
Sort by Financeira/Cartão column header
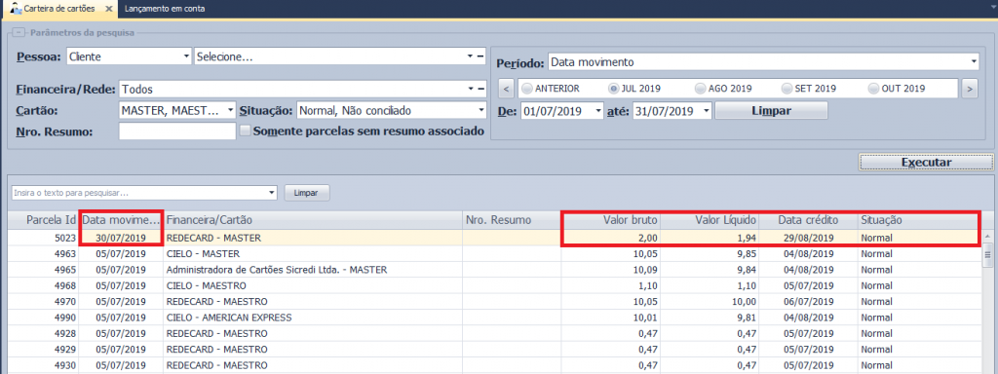click(x=313, y=220)
